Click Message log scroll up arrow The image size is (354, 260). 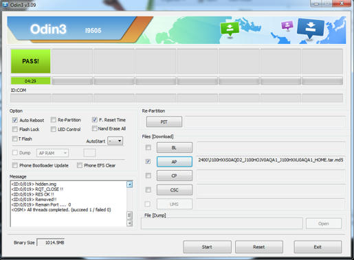tap(130, 185)
